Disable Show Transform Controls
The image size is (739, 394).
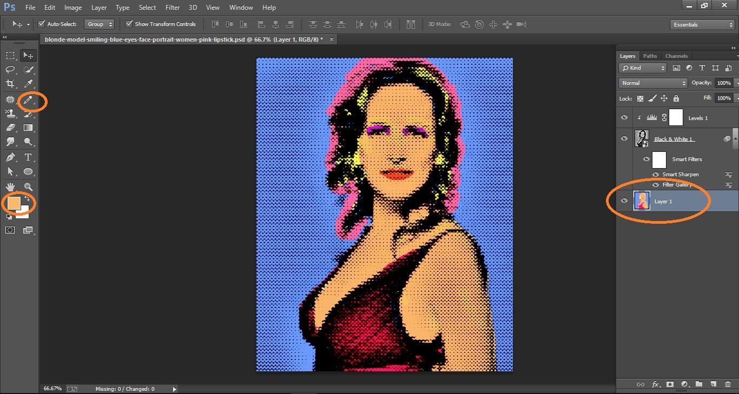click(x=129, y=24)
